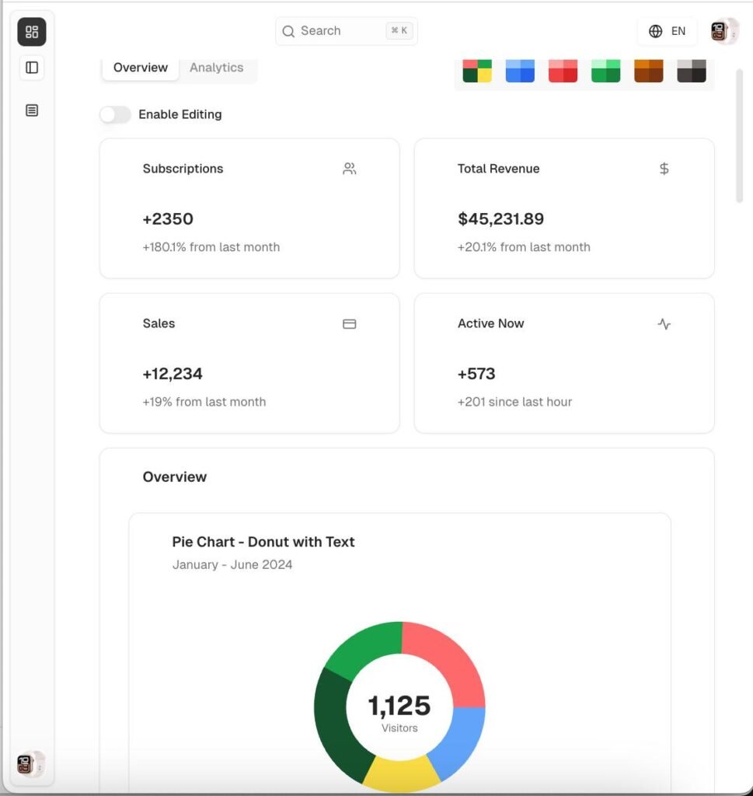The width and height of the screenshot is (753, 796).
Task: Click the activity pulse icon on Active Now
Action: click(x=664, y=323)
